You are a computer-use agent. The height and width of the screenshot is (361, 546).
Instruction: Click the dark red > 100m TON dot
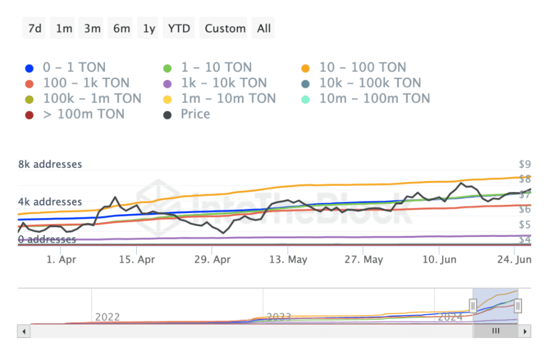pyautogui.click(x=30, y=114)
